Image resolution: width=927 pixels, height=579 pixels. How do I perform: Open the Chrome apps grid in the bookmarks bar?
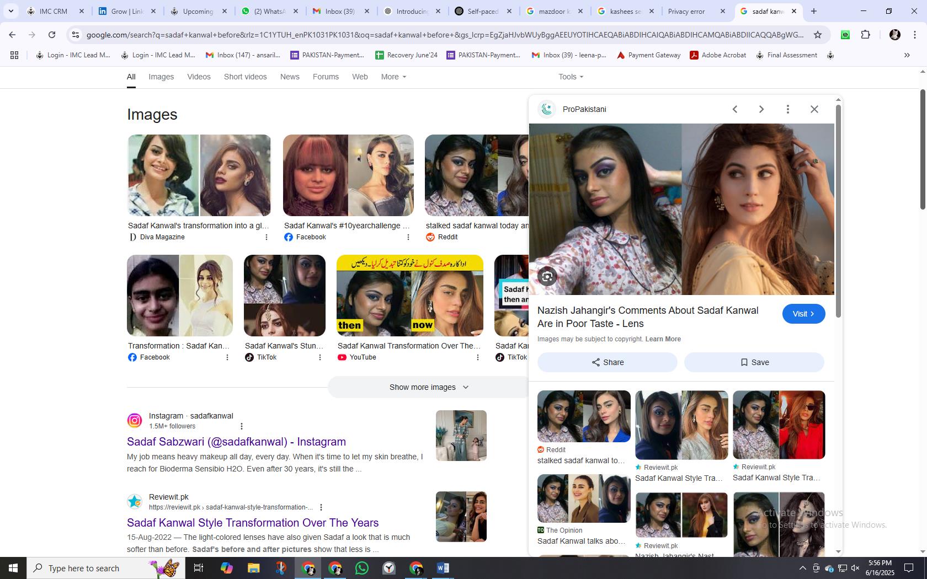[x=14, y=55]
